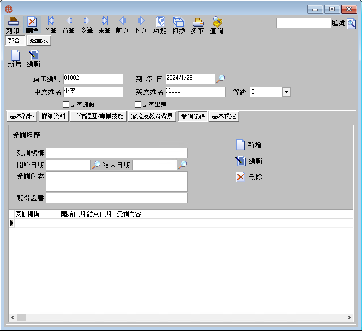Screen dimensions: 362x331
Task: Click 新增 in the training record panel
Action: coord(249,145)
